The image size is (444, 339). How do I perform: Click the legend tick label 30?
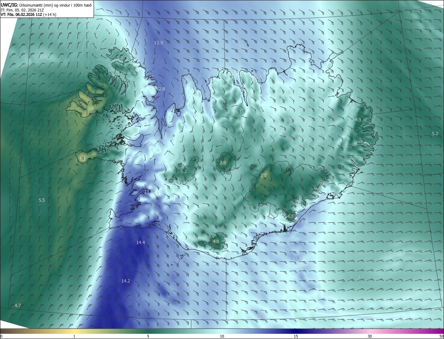tap(370, 337)
